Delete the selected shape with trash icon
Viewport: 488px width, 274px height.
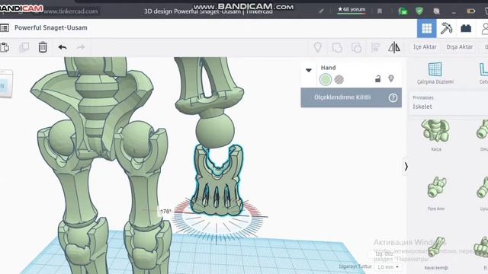click(x=43, y=47)
